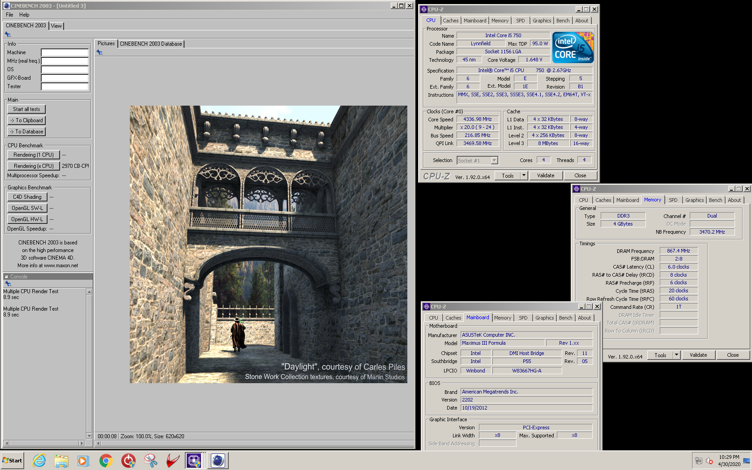Image resolution: width=752 pixels, height=470 pixels.
Task: Click the Intel Core i5 logo in CPU-Z
Action: click(x=573, y=47)
